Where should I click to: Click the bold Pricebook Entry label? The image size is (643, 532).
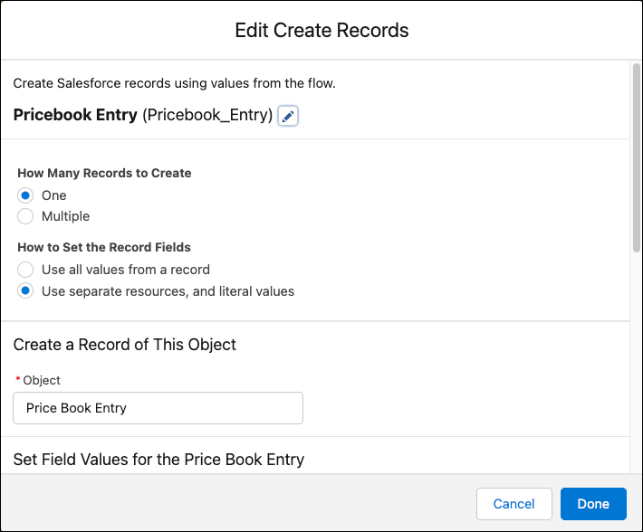click(75, 116)
